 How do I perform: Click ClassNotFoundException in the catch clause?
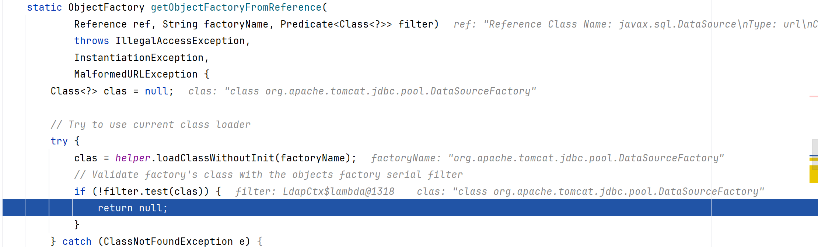pos(168,241)
